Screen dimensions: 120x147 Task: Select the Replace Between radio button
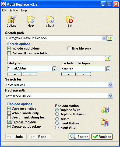point(57,114)
